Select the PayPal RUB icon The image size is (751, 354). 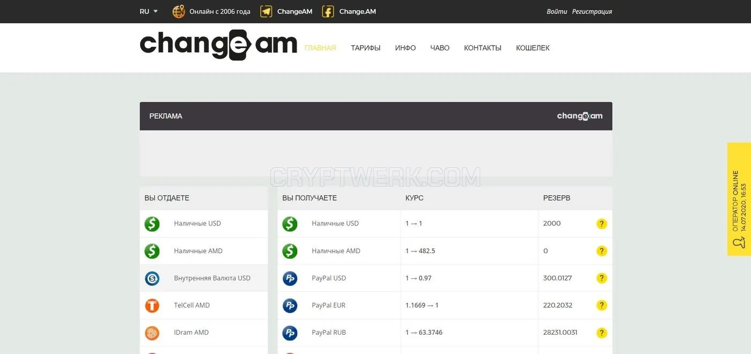pyautogui.click(x=290, y=333)
